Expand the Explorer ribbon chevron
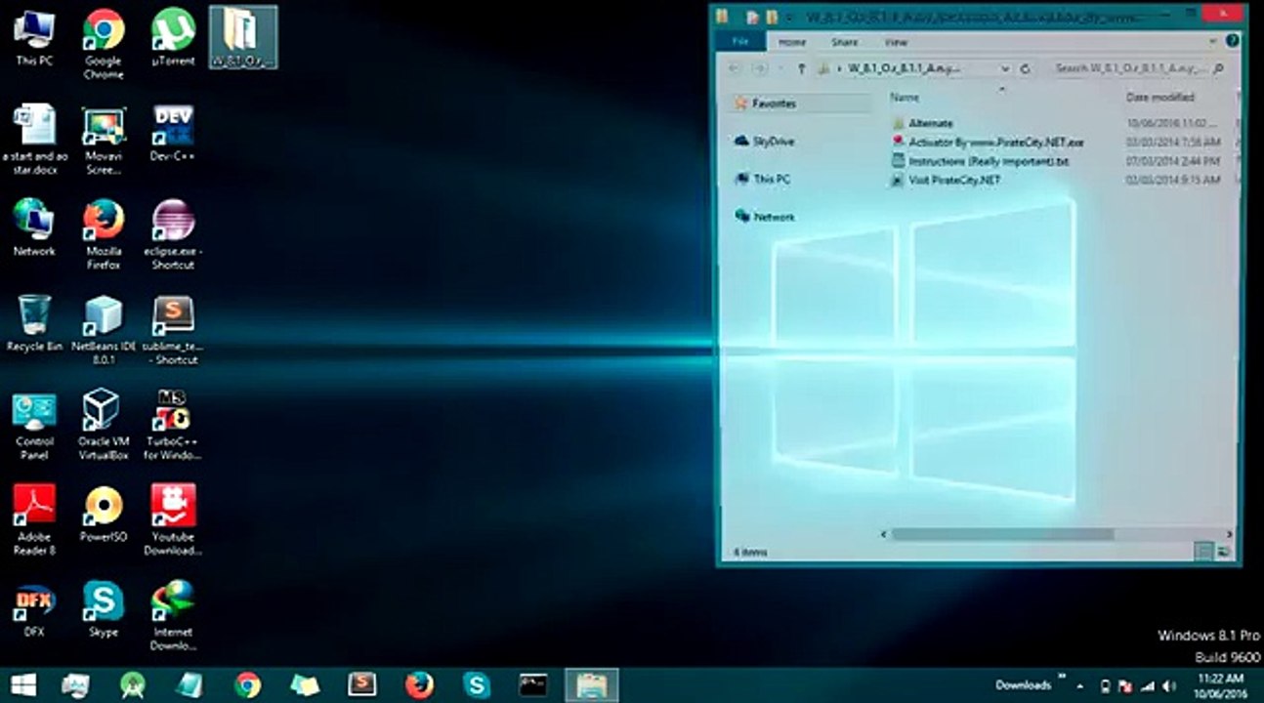The height and width of the screenshot is (703, 1264). click(x=1212, y=41)
